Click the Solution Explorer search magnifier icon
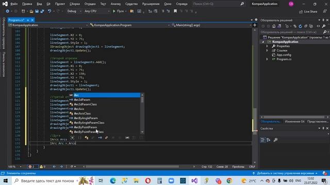 tap(325, 32)
